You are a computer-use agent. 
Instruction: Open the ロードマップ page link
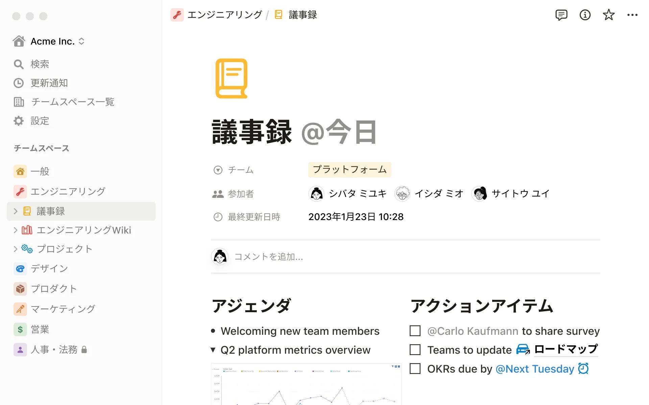coord(566,350)
